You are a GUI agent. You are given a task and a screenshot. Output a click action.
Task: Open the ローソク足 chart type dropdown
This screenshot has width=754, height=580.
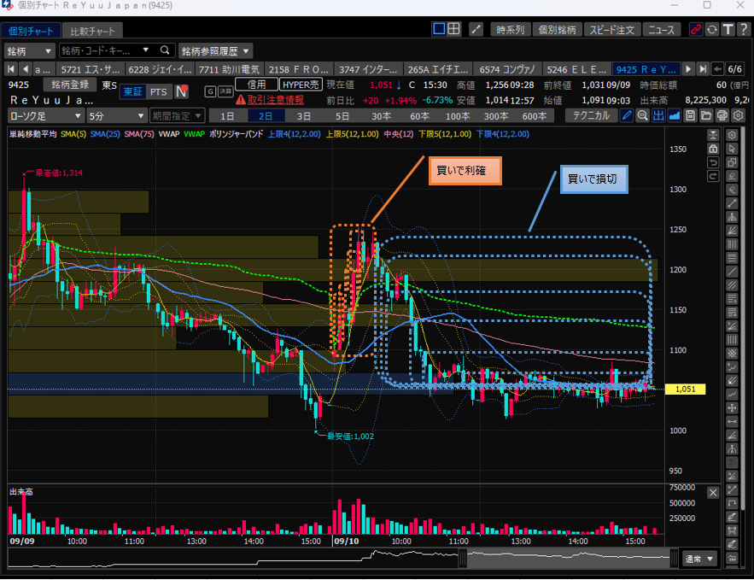pos(46,115)
